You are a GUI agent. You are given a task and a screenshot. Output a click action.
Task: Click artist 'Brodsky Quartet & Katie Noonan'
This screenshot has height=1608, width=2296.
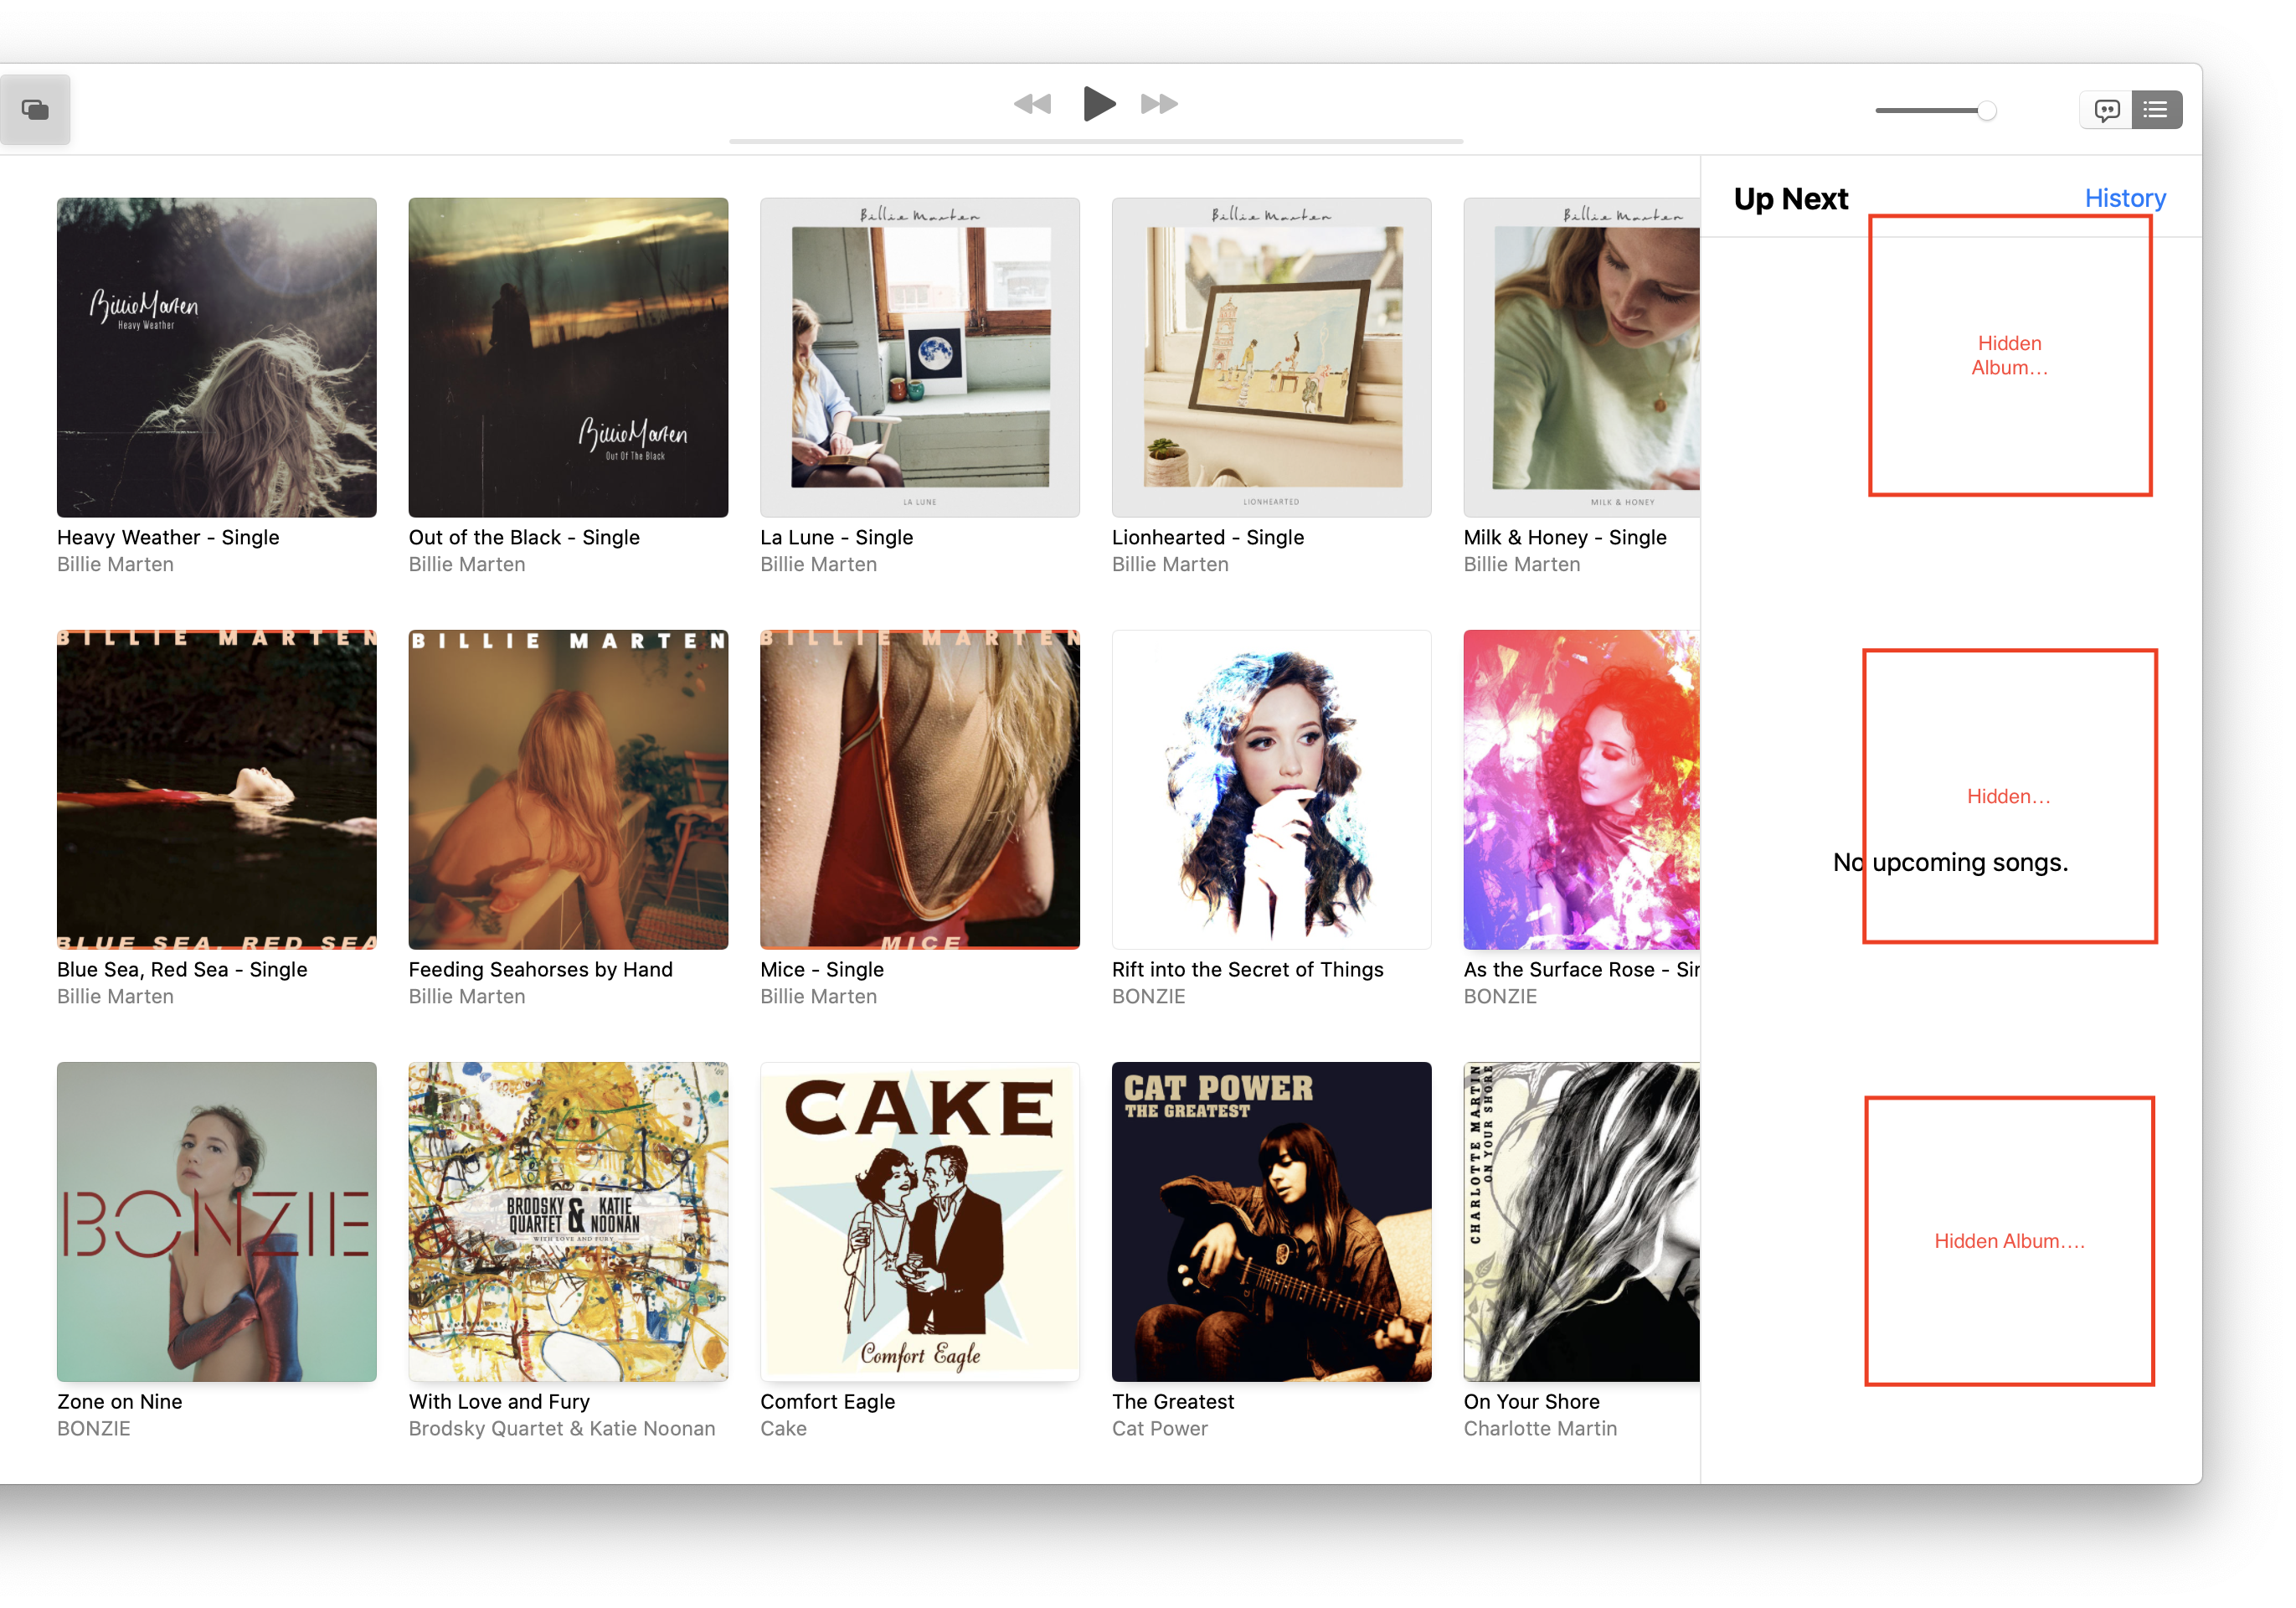pos(562,1428)
